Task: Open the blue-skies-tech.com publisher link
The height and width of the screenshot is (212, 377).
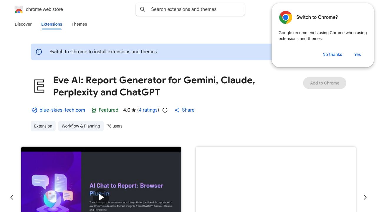Action: (62, 110)
